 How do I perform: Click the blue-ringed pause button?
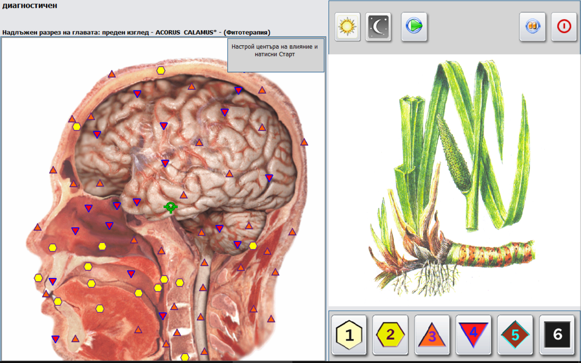(533, 26)
